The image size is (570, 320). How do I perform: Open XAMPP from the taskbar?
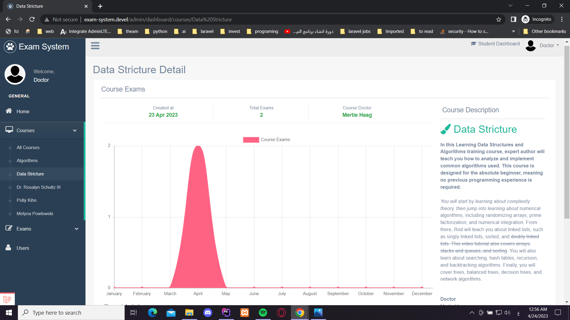pyautogui.click(x=244, y=313)
